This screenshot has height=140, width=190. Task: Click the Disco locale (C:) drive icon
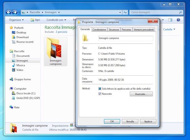point(13,93)
